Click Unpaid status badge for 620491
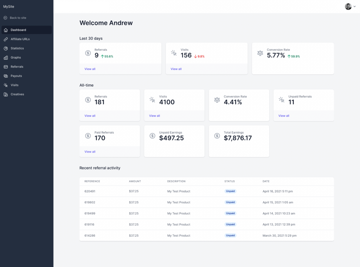 230,191
